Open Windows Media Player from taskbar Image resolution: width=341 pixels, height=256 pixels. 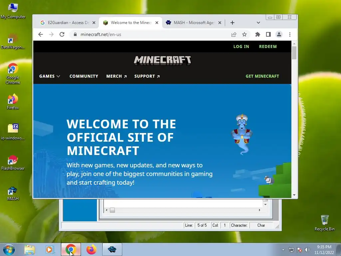[x=49, y=249]
